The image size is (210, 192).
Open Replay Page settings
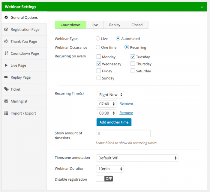(24, 77)
